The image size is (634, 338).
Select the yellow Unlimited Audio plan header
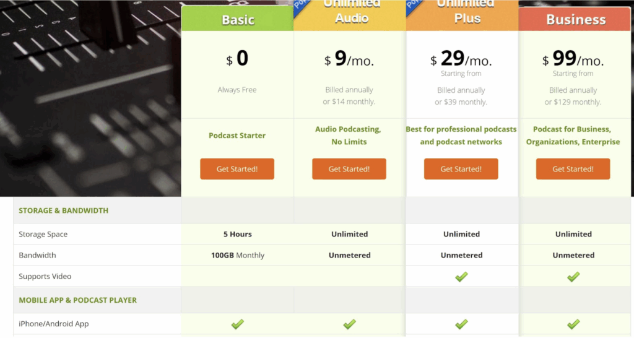pos(352,17)
